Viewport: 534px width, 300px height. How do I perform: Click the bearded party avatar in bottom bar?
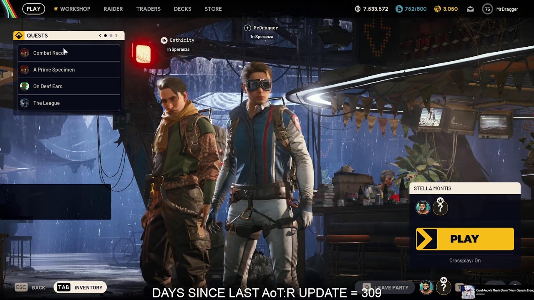(426, 287)
